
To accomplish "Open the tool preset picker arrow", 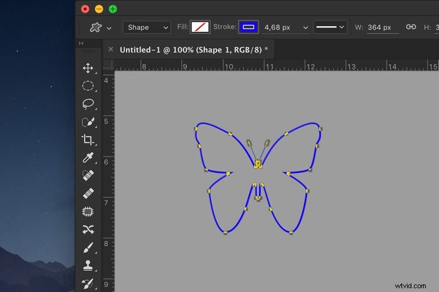I will (x=109, y=28).
